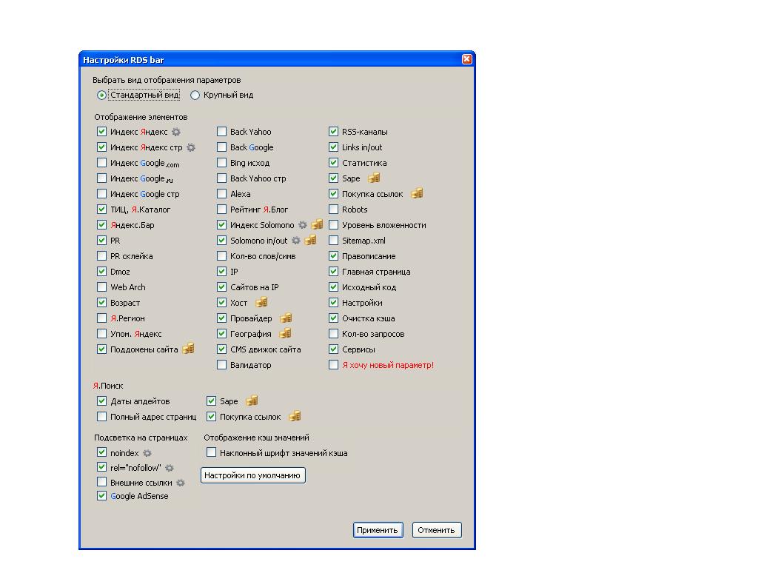Viewport: 784px width, 573px height.
Task: Enable Наклонный шрифт значений кэша checkbox
Action: tap(211, 452)
